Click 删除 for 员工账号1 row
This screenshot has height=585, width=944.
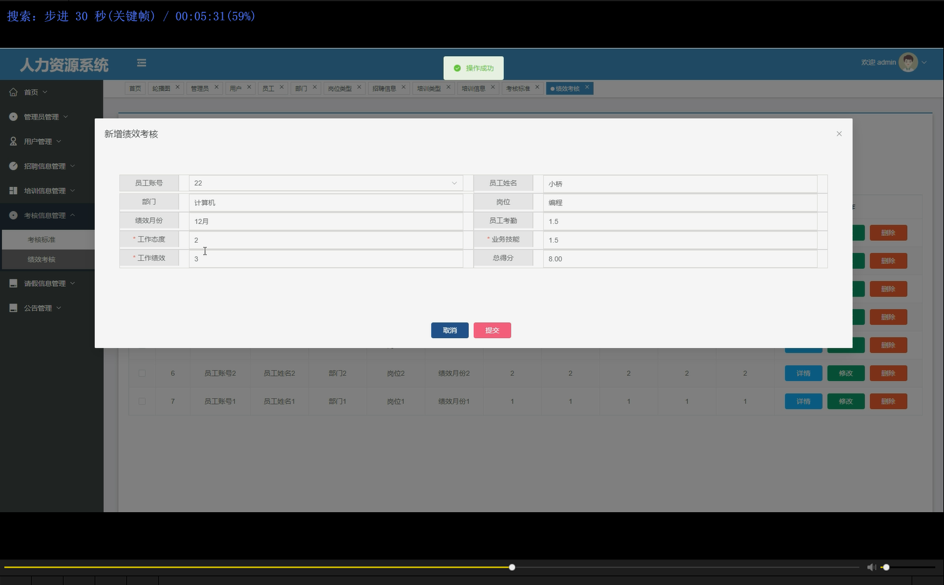click(x=888, y=401)
